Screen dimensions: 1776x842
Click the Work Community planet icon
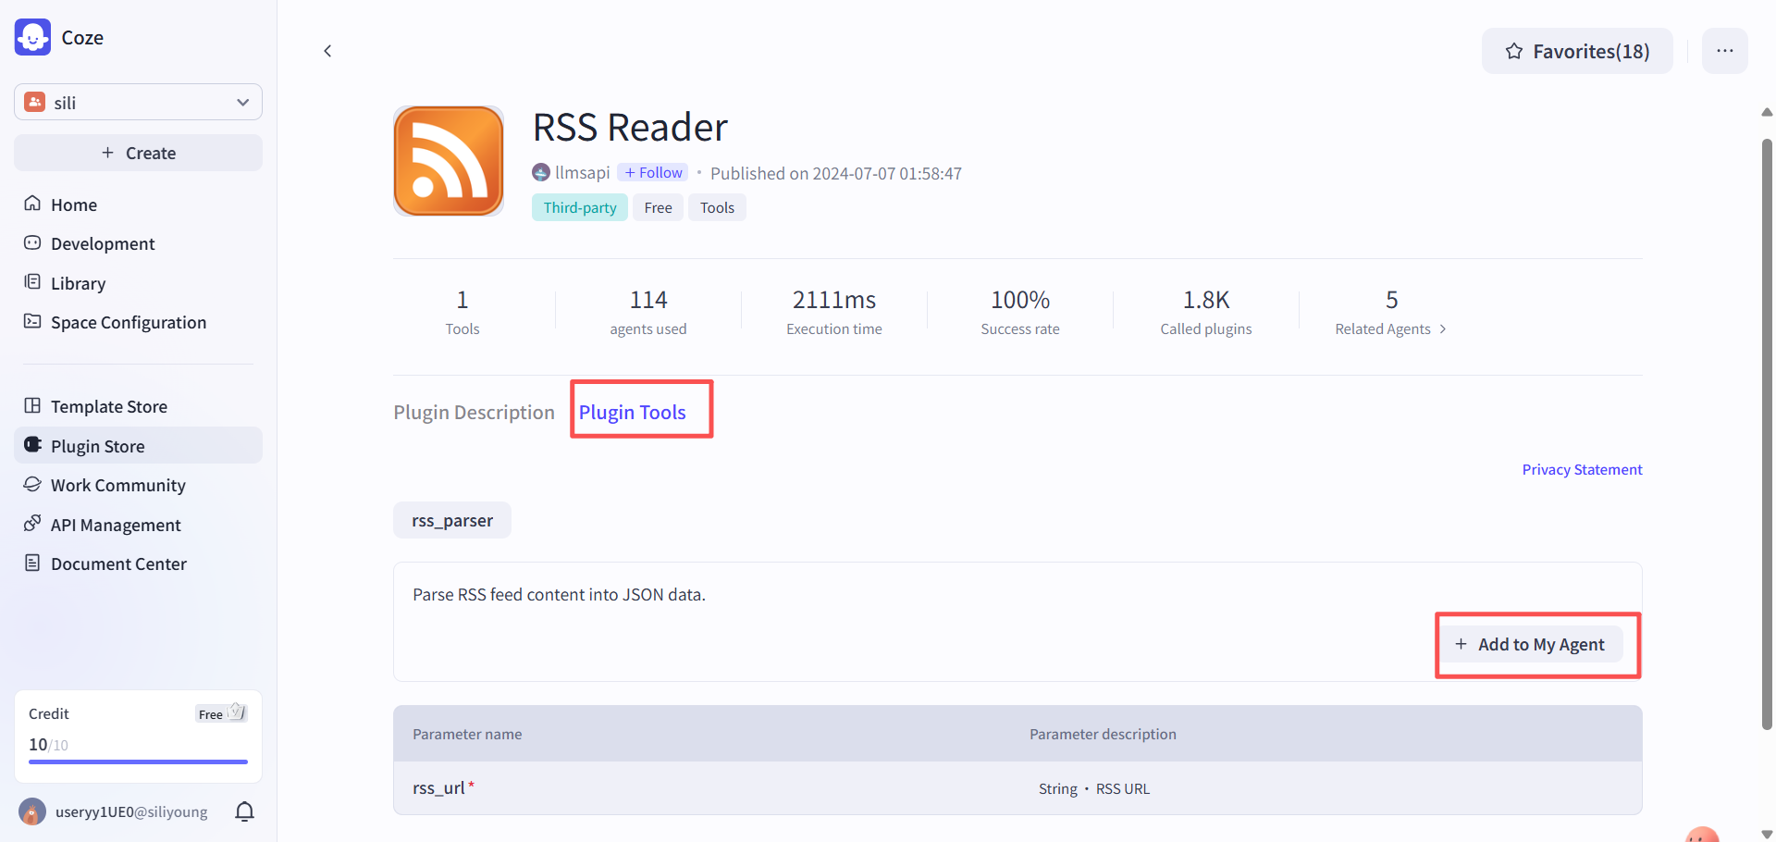(32, 484)
